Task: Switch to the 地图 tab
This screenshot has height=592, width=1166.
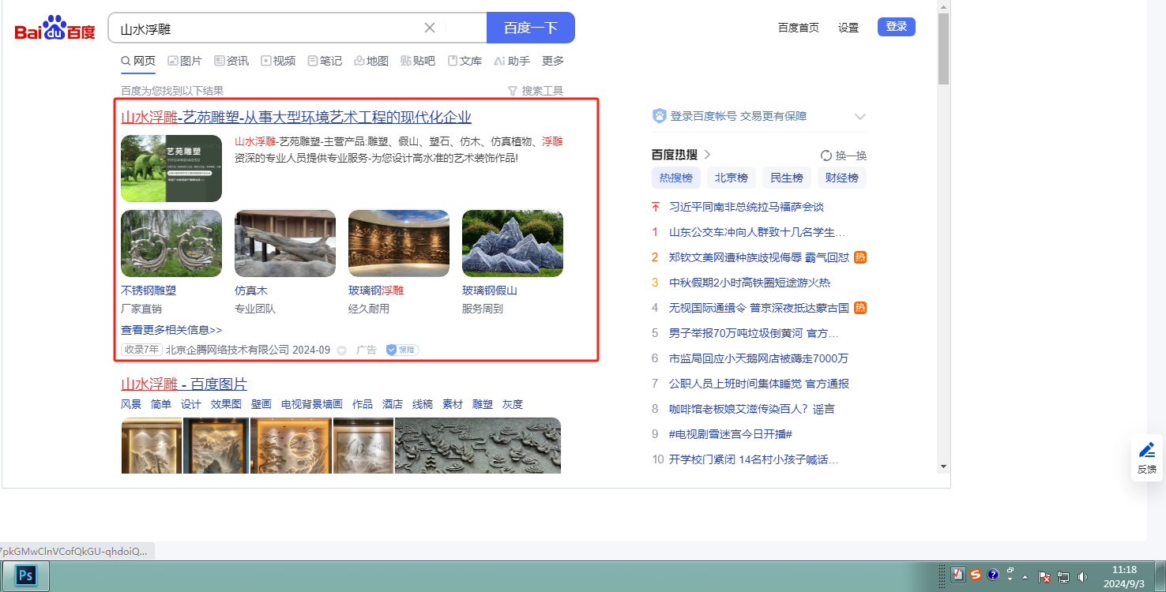Action: [371, 61]
